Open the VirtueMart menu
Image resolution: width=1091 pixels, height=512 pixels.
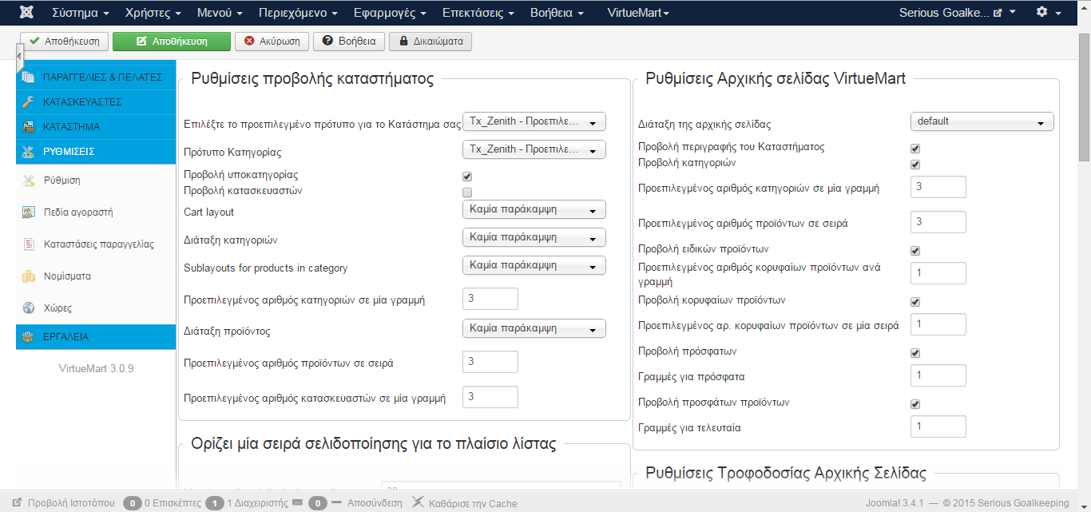[x=638, y=13]
